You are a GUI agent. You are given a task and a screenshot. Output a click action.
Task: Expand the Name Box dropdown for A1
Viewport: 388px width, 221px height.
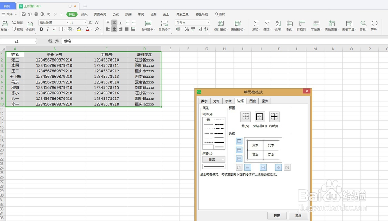35,41
